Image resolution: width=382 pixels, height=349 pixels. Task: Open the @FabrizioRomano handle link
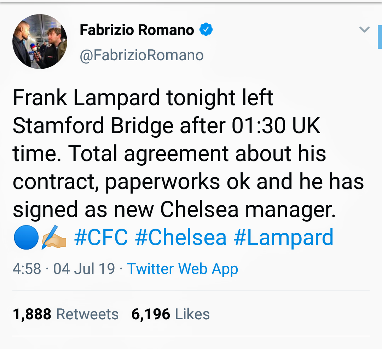pos(141,55)
